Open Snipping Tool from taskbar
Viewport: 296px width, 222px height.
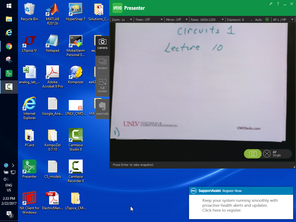click(x=9, y=60)
